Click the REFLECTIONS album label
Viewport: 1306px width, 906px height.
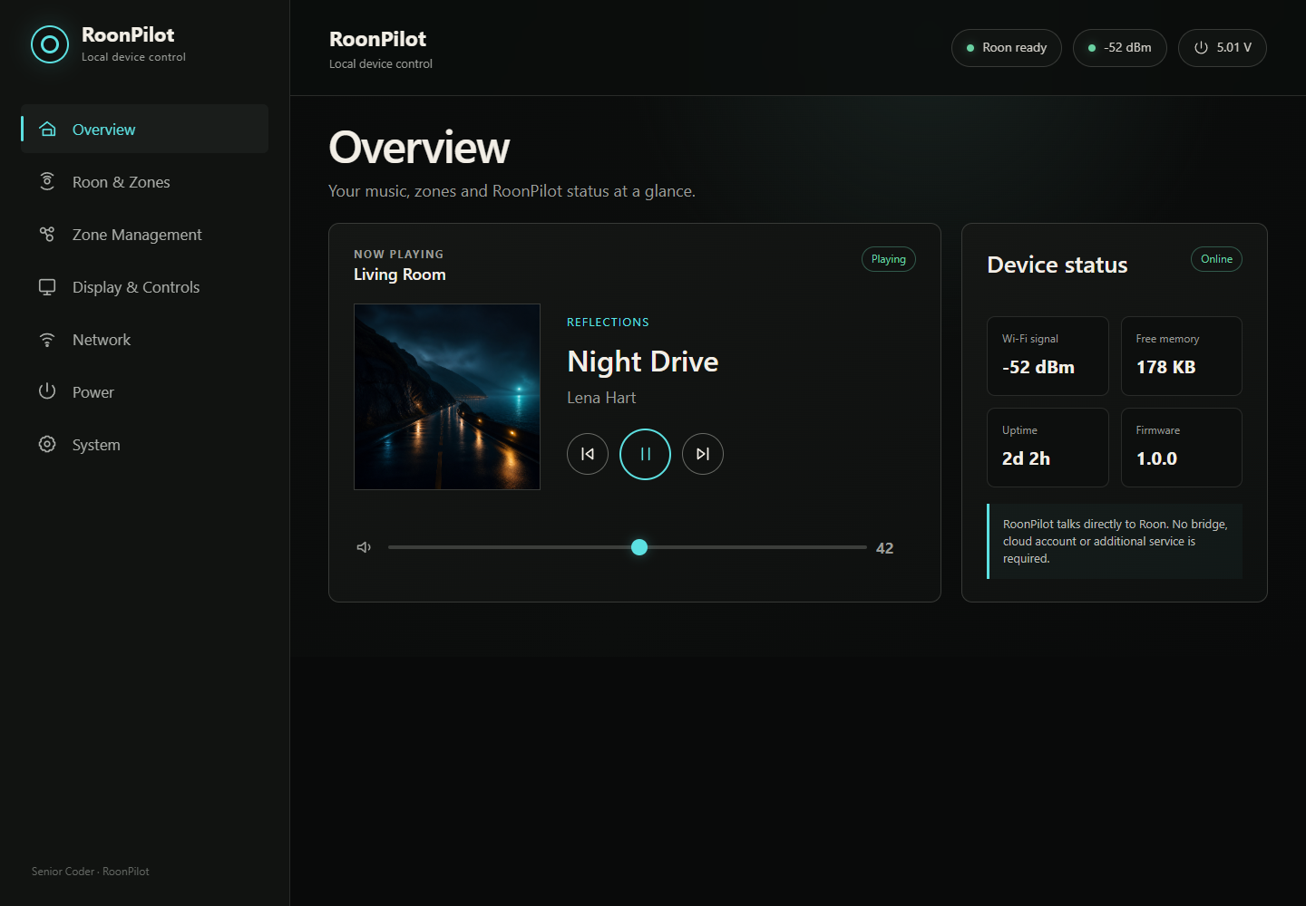click(608, 323)
